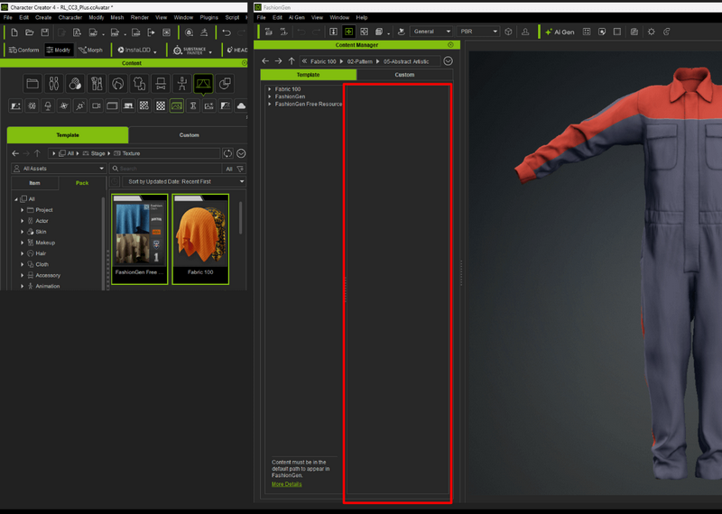Click filter funnel icon next to search
The image size is (722, 514).
click(x=240, y=169)
